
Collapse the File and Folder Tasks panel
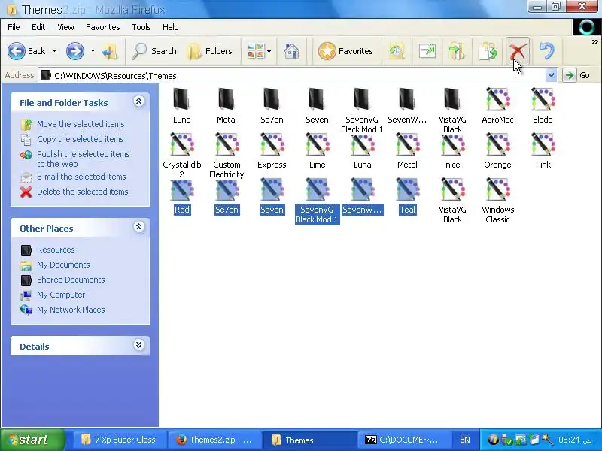click(x=138, y=101)
